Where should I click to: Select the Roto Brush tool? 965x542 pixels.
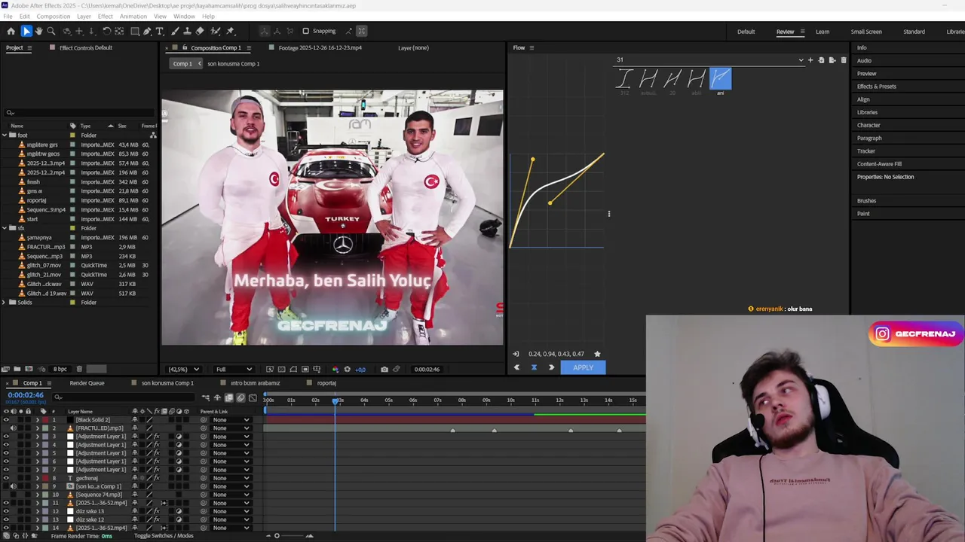tap(216, 31)
